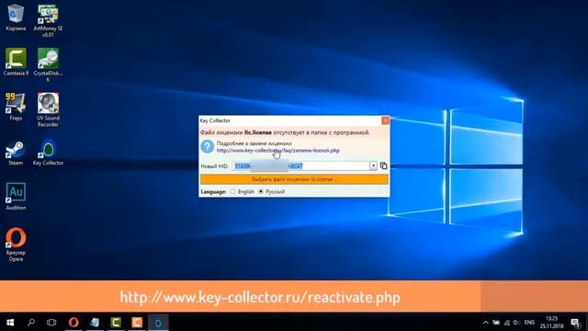This screenshot has height=331, width=588.
Task: Open the taskbar clock and date
Action: pyautogui.click(x=551, y=323)
